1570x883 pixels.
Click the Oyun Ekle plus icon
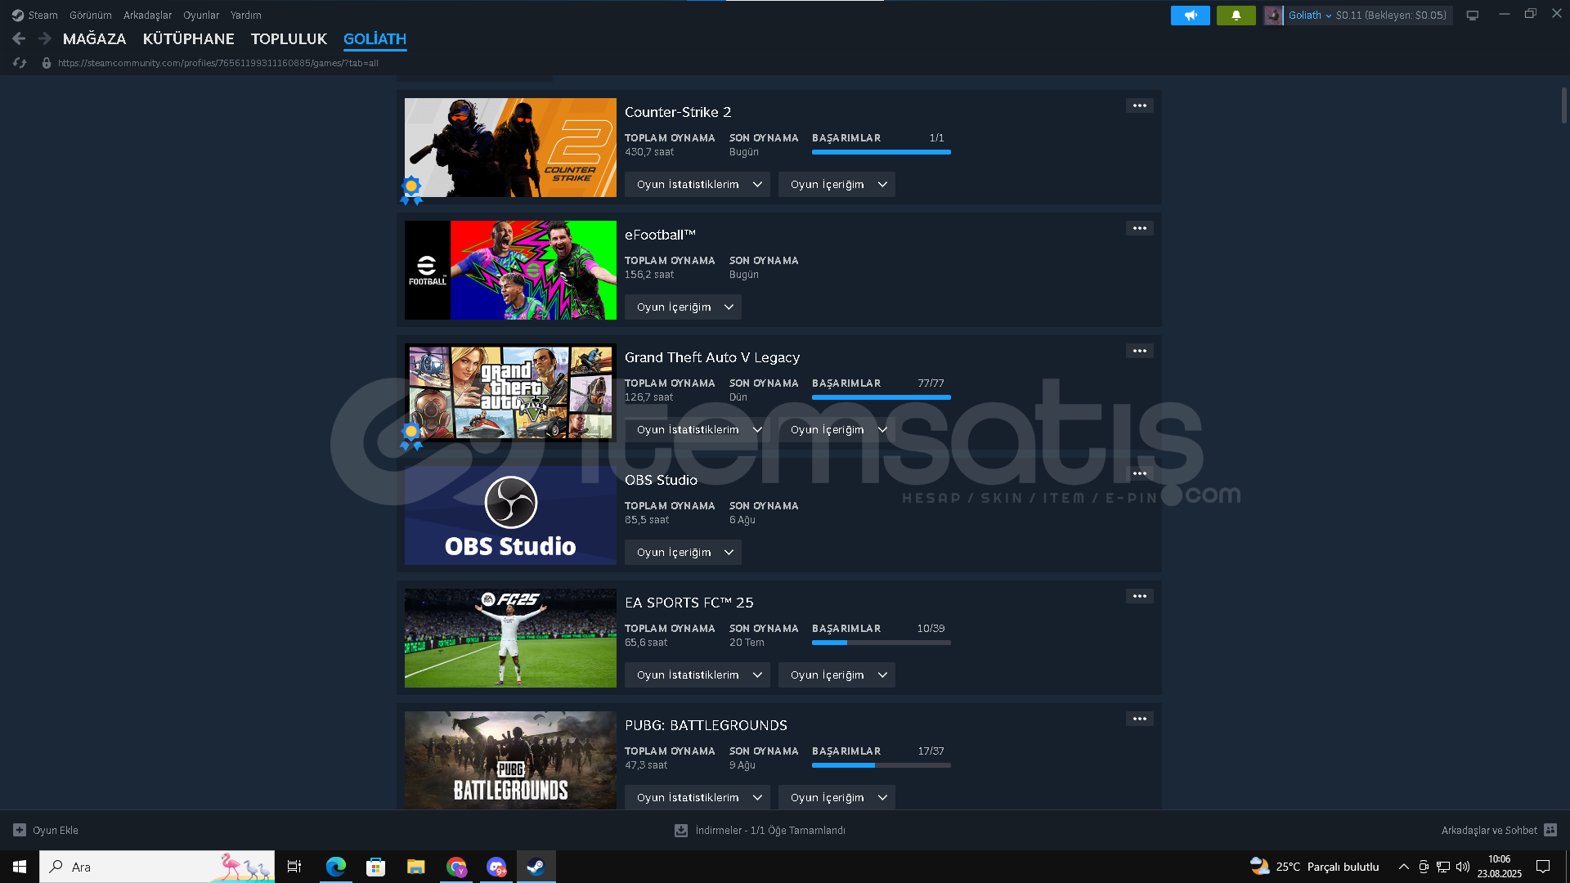tap(20, 830)
